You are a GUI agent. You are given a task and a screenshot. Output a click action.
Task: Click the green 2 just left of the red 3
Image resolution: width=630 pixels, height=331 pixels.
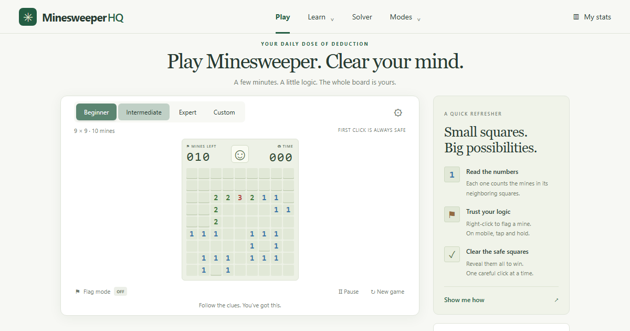pyautogui.click(x=228, y=198)
